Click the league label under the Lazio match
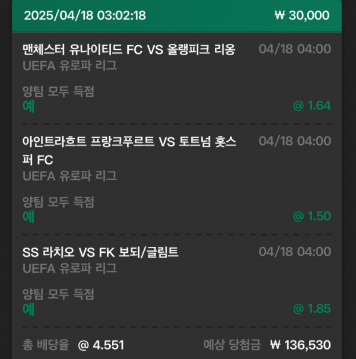The width and height of the screenshot is (356, 359). click(69, 269)
